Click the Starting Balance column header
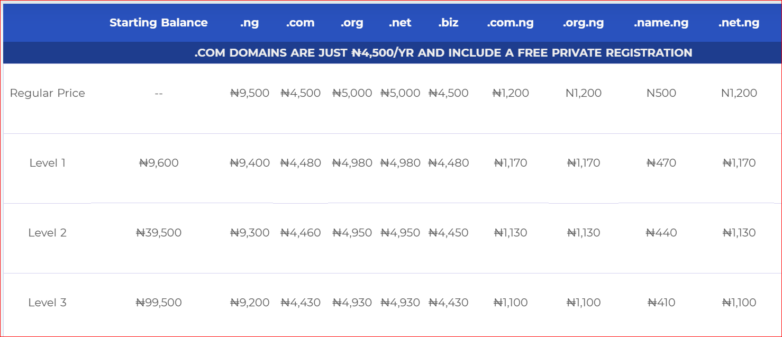 click(x=158, y=23)
